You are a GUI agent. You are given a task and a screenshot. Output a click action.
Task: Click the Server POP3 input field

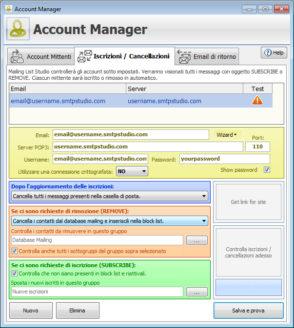148,146
